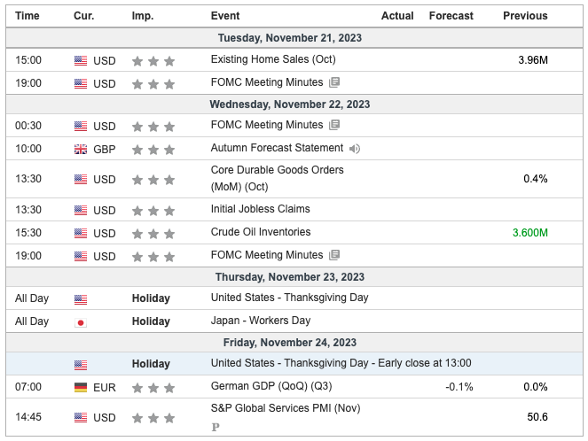Click importance stars for Autumn Forecast Statement
This screenshot has width=588, height=441.
[x=153, y=150]
